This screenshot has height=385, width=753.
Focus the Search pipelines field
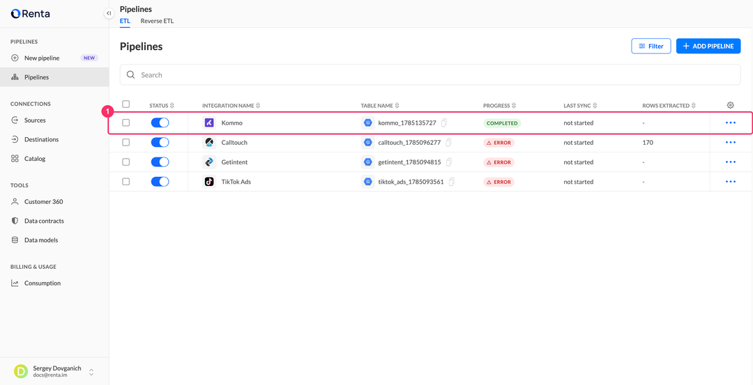coord(429,74)
